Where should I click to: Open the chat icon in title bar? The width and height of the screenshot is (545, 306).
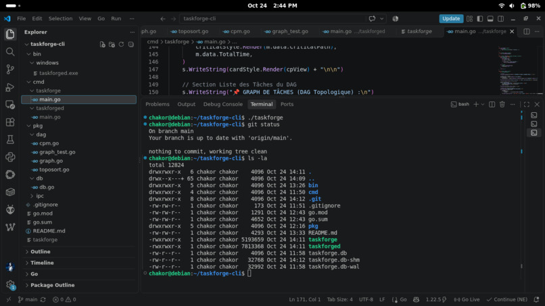pos(373,19)
